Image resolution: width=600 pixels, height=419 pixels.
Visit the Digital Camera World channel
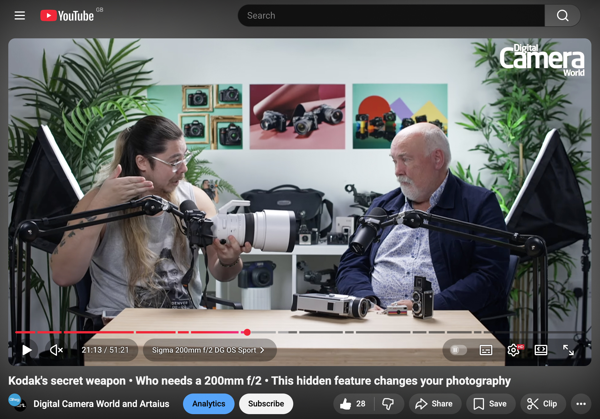coord(101,404)
